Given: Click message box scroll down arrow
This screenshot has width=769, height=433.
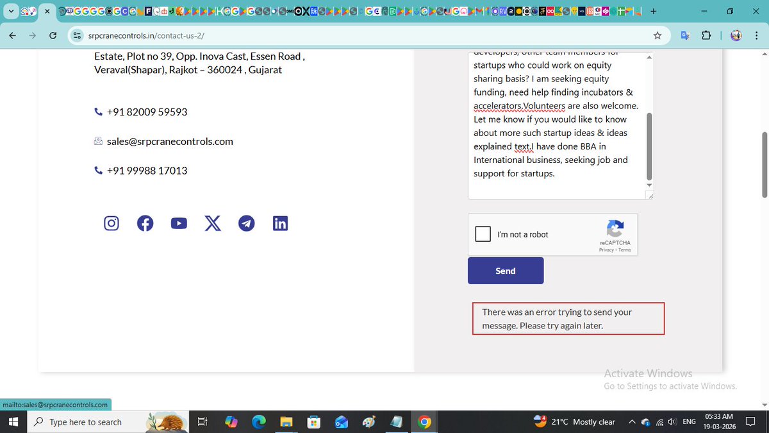Looking at the screenshot, I should click(x=649, y=185).
